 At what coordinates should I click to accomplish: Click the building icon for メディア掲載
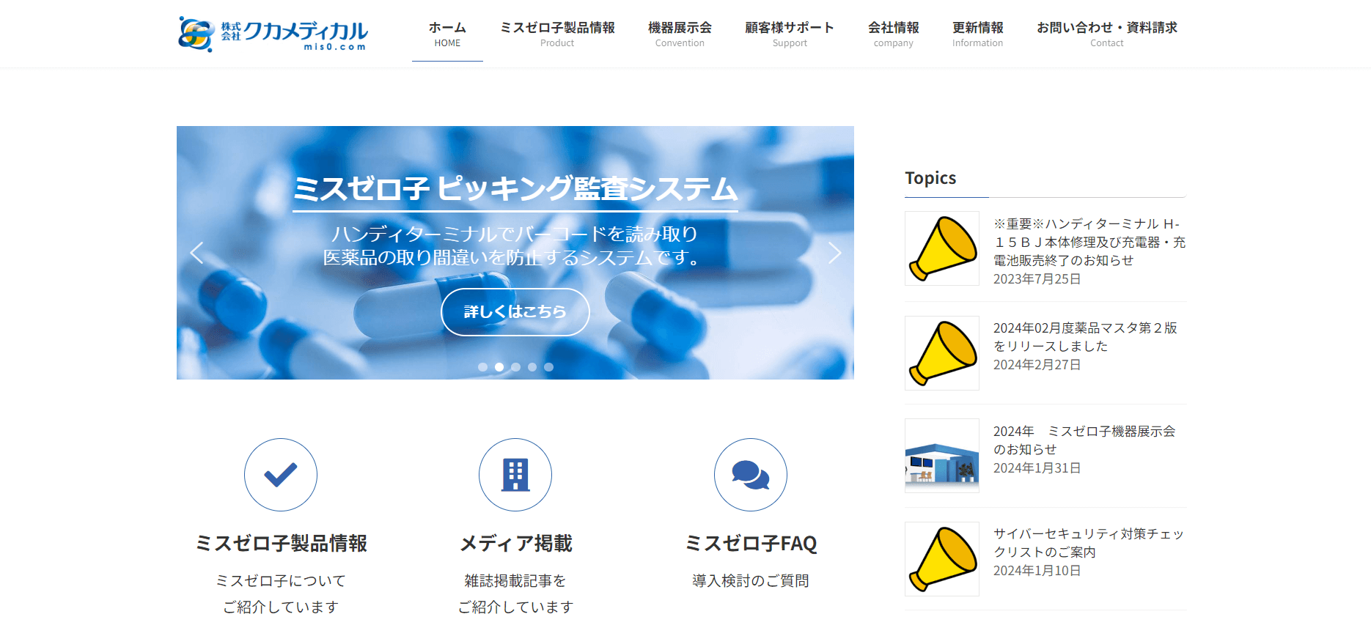click(515, 475)
